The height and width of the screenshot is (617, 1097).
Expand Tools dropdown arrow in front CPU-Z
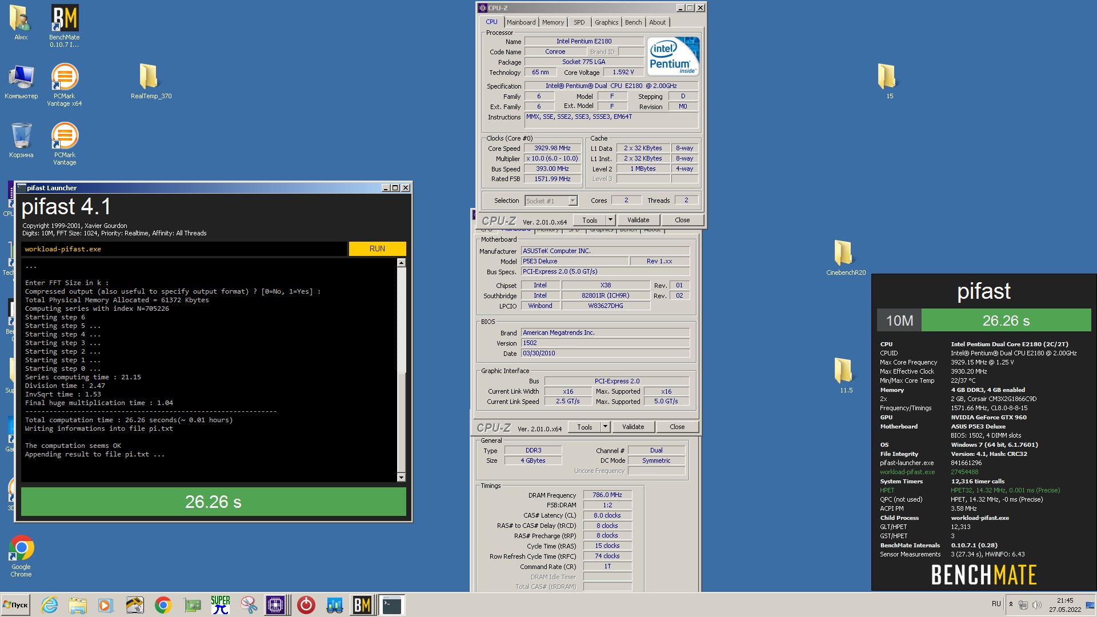pos(610,220)
